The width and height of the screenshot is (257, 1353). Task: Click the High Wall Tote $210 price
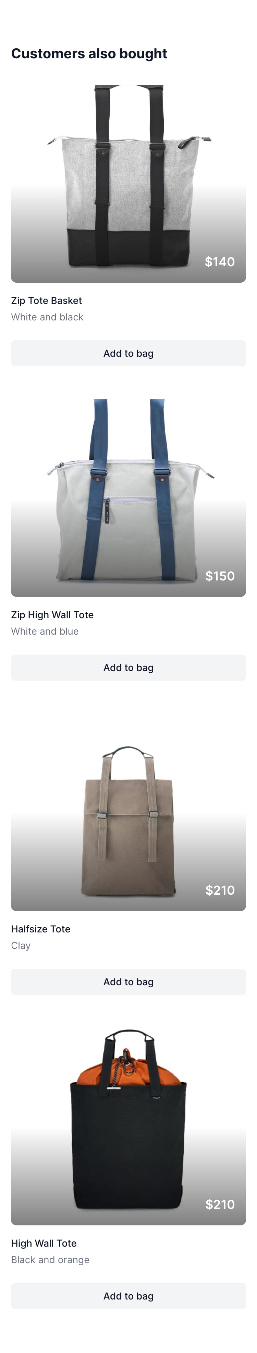(220, 1204)
